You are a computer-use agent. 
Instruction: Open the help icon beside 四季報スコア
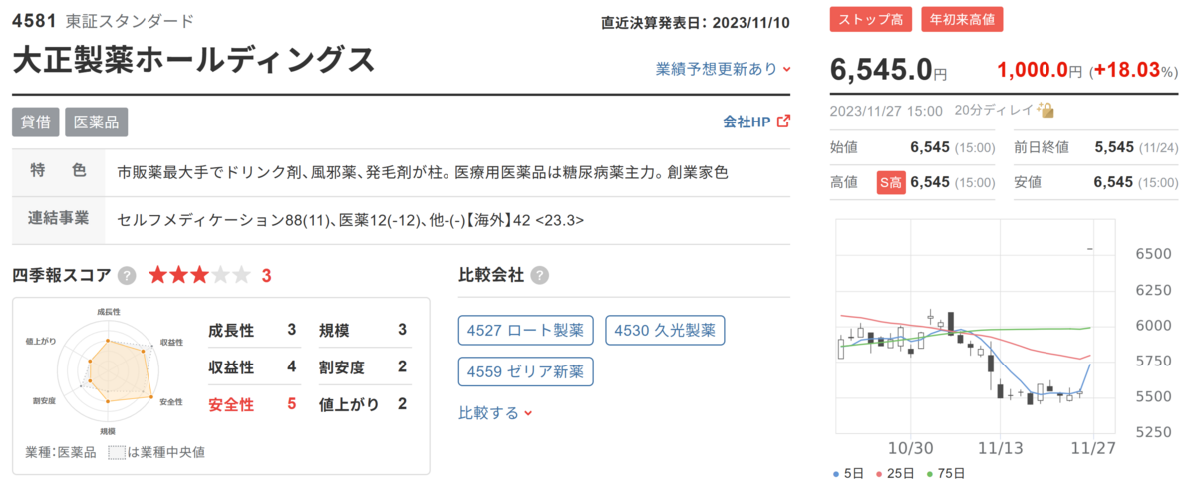pyautogui.click(x=127, y=276)
